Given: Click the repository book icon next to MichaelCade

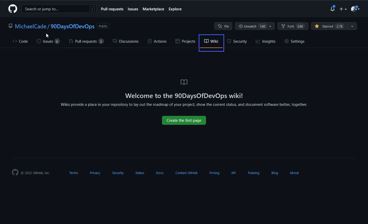Looking at the screenshot, I should pyautogui.click(x=10, y=26).
